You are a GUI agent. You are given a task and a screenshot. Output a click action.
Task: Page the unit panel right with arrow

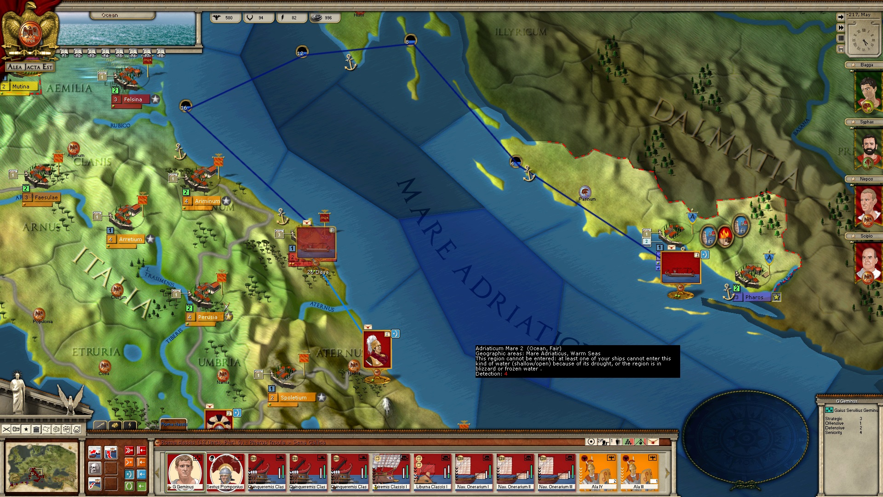(667, 473)
